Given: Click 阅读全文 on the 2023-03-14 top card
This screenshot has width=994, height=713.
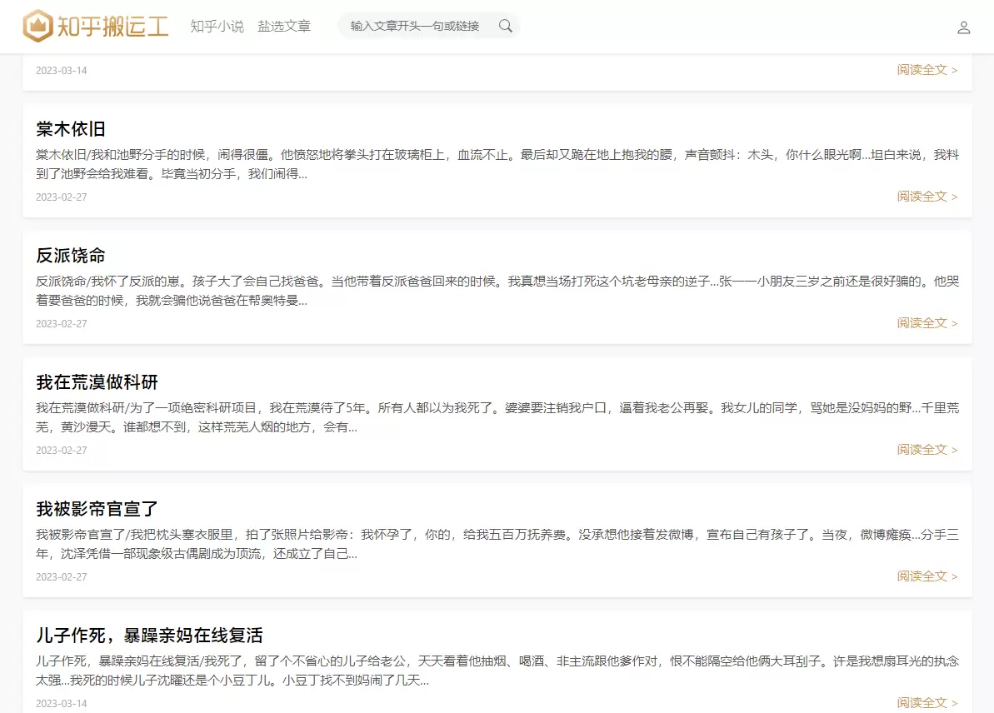Looking at the screenshot, I should 927,70.
